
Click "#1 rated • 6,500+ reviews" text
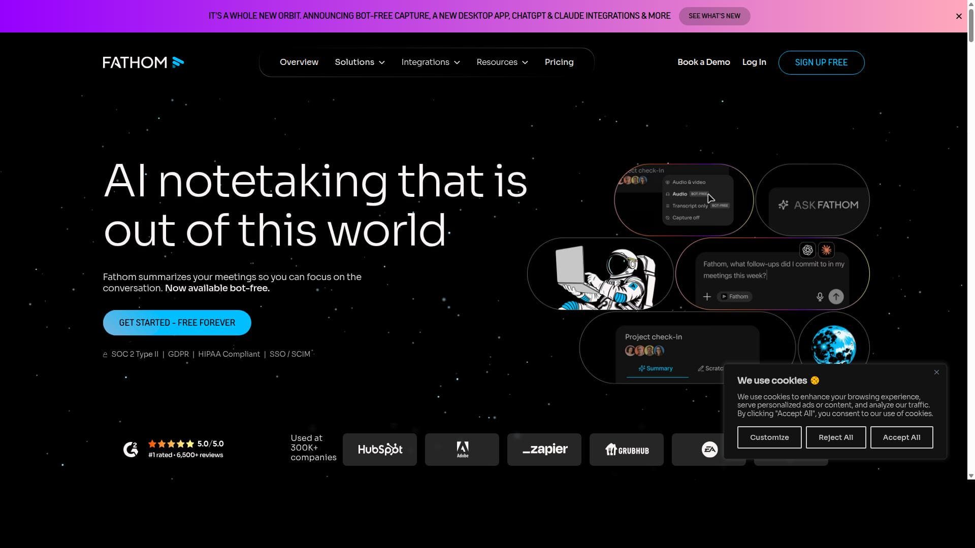click(186, 455)
